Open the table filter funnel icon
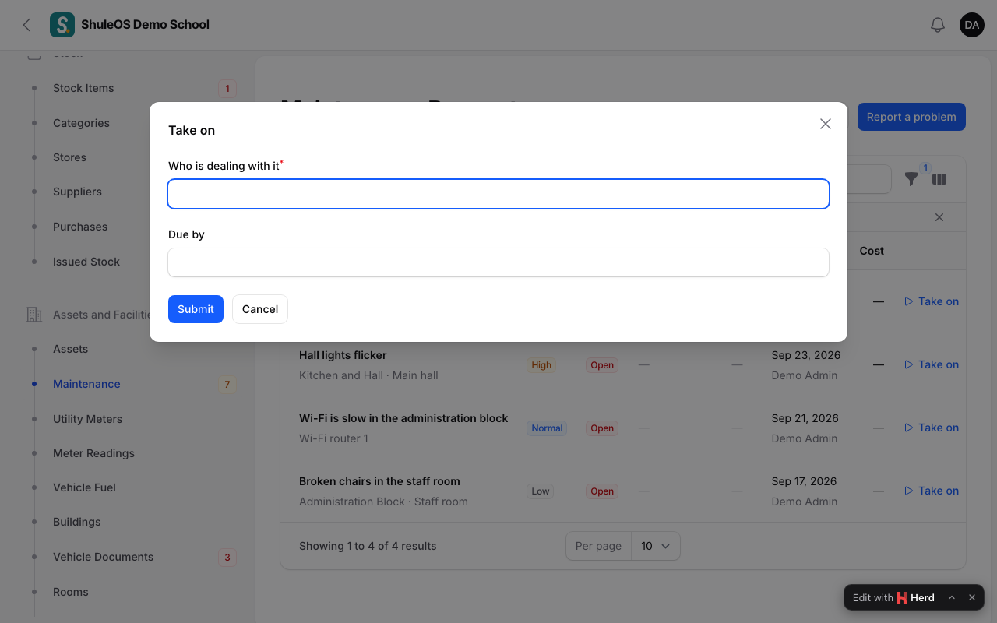Viewport: 997px width, 623px height. pos(911,179)
